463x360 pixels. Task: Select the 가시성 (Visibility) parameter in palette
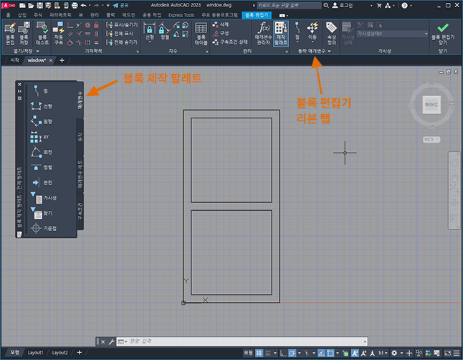[43, 198]
